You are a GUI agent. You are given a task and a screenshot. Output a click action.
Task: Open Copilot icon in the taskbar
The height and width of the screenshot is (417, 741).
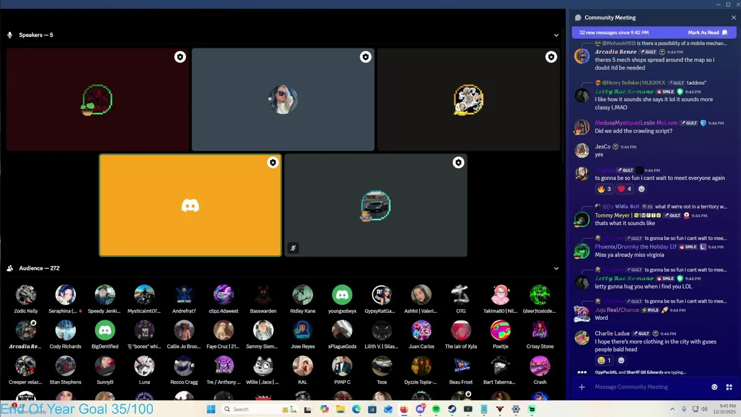[x=324, y=409]
